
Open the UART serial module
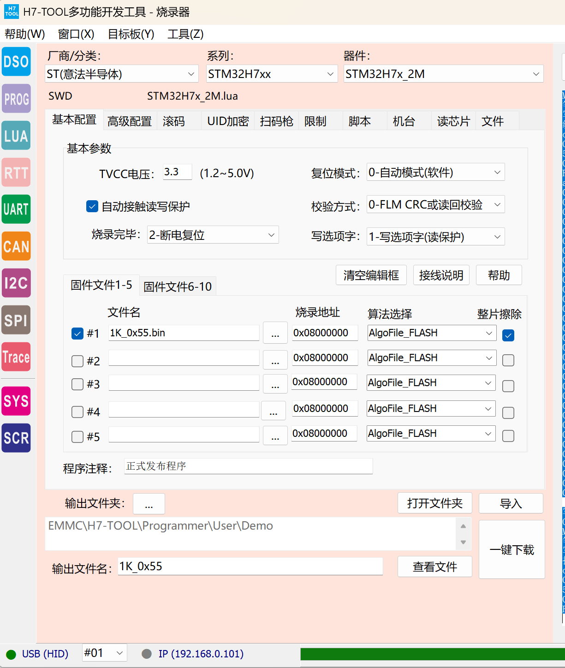(16, 209)
